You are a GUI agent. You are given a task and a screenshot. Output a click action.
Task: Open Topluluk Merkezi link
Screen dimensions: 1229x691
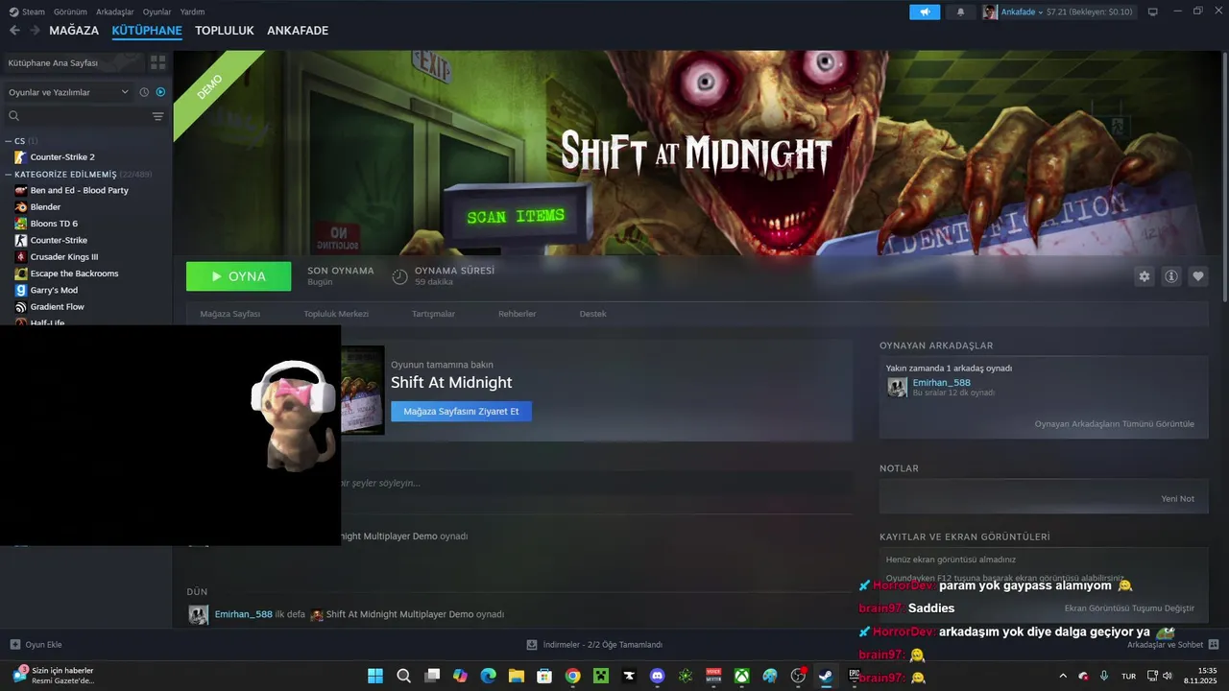point(336,314)
